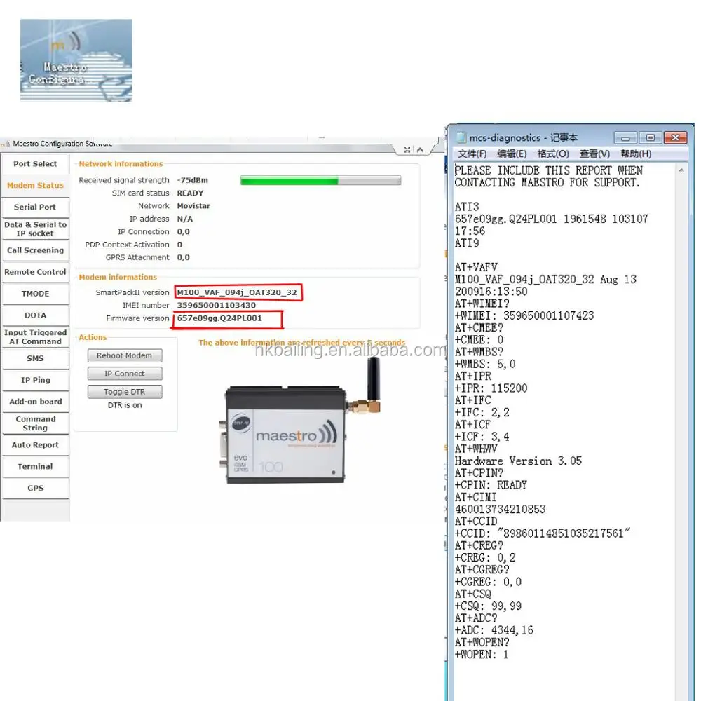Open the Add-on board tab

[35, 402]
